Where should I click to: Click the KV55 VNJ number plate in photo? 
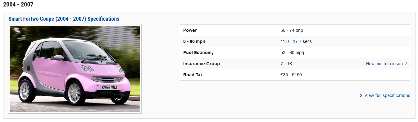coord(109,87)
